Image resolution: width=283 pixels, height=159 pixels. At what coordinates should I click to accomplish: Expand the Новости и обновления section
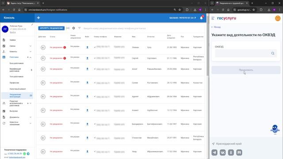31,123
